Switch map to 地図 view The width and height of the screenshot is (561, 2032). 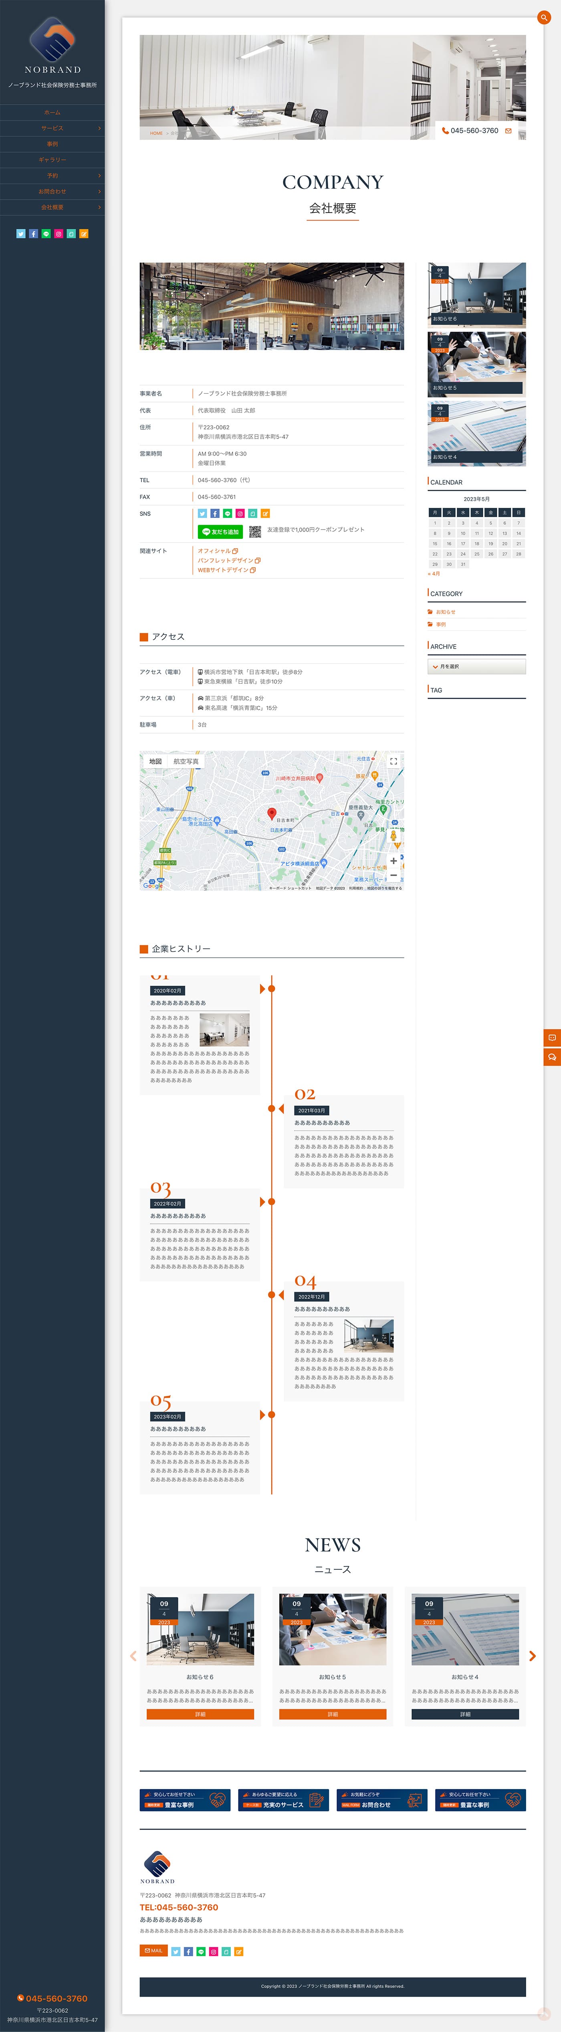point(155,761)
